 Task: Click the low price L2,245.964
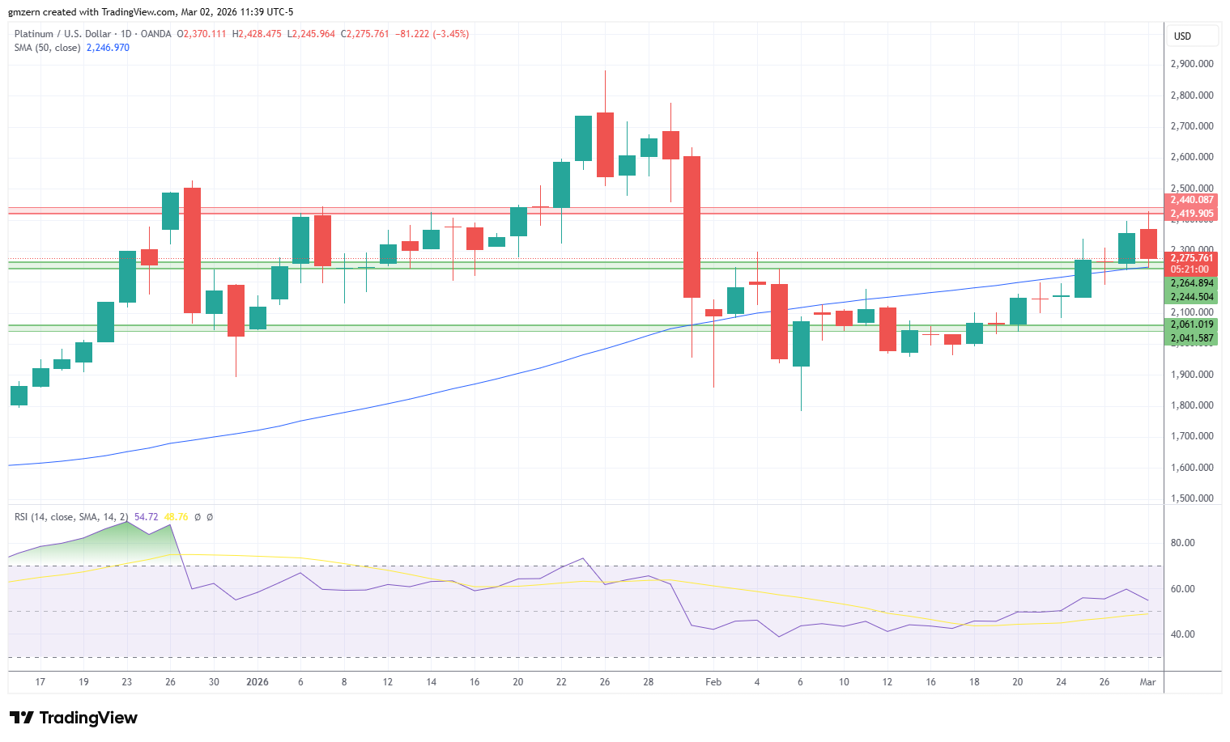tap(311, 34)
